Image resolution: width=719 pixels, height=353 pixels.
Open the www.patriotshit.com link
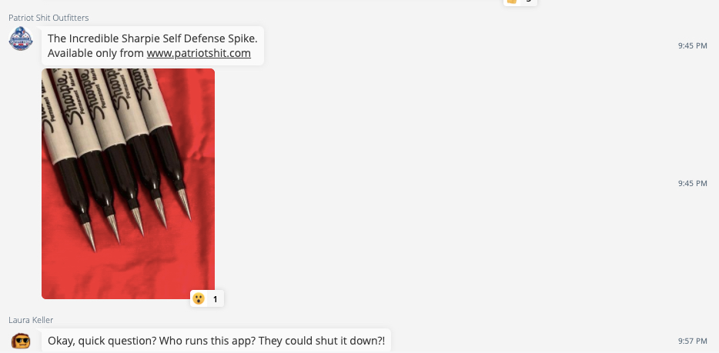[x=199, y=53]
